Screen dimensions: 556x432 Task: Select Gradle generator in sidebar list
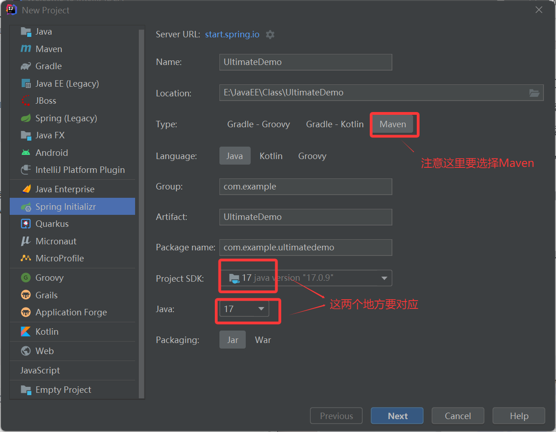click(72, 66)
